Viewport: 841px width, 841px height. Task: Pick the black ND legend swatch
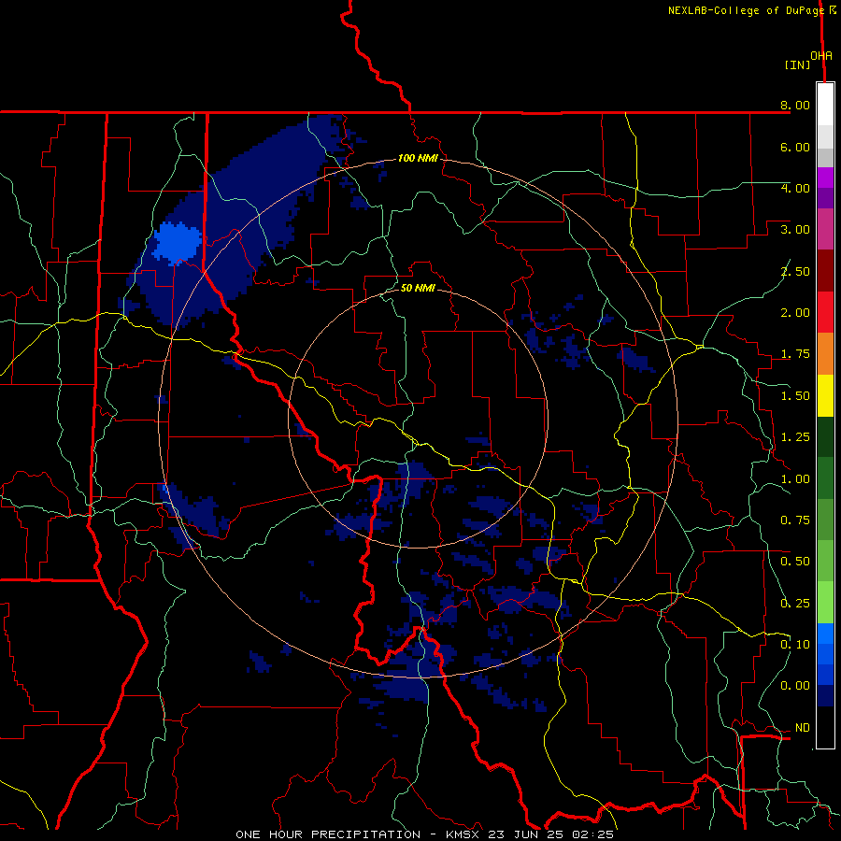(825, 727)
